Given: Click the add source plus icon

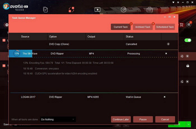Looking at the screenshot, I should point(7,25).
